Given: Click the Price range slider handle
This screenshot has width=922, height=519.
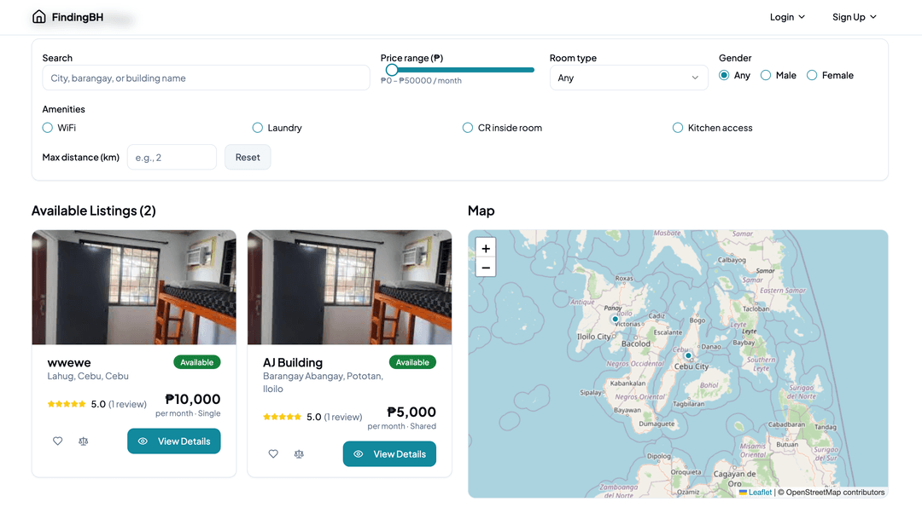Looking at the screenshot, I should click(x=392, y=70).
